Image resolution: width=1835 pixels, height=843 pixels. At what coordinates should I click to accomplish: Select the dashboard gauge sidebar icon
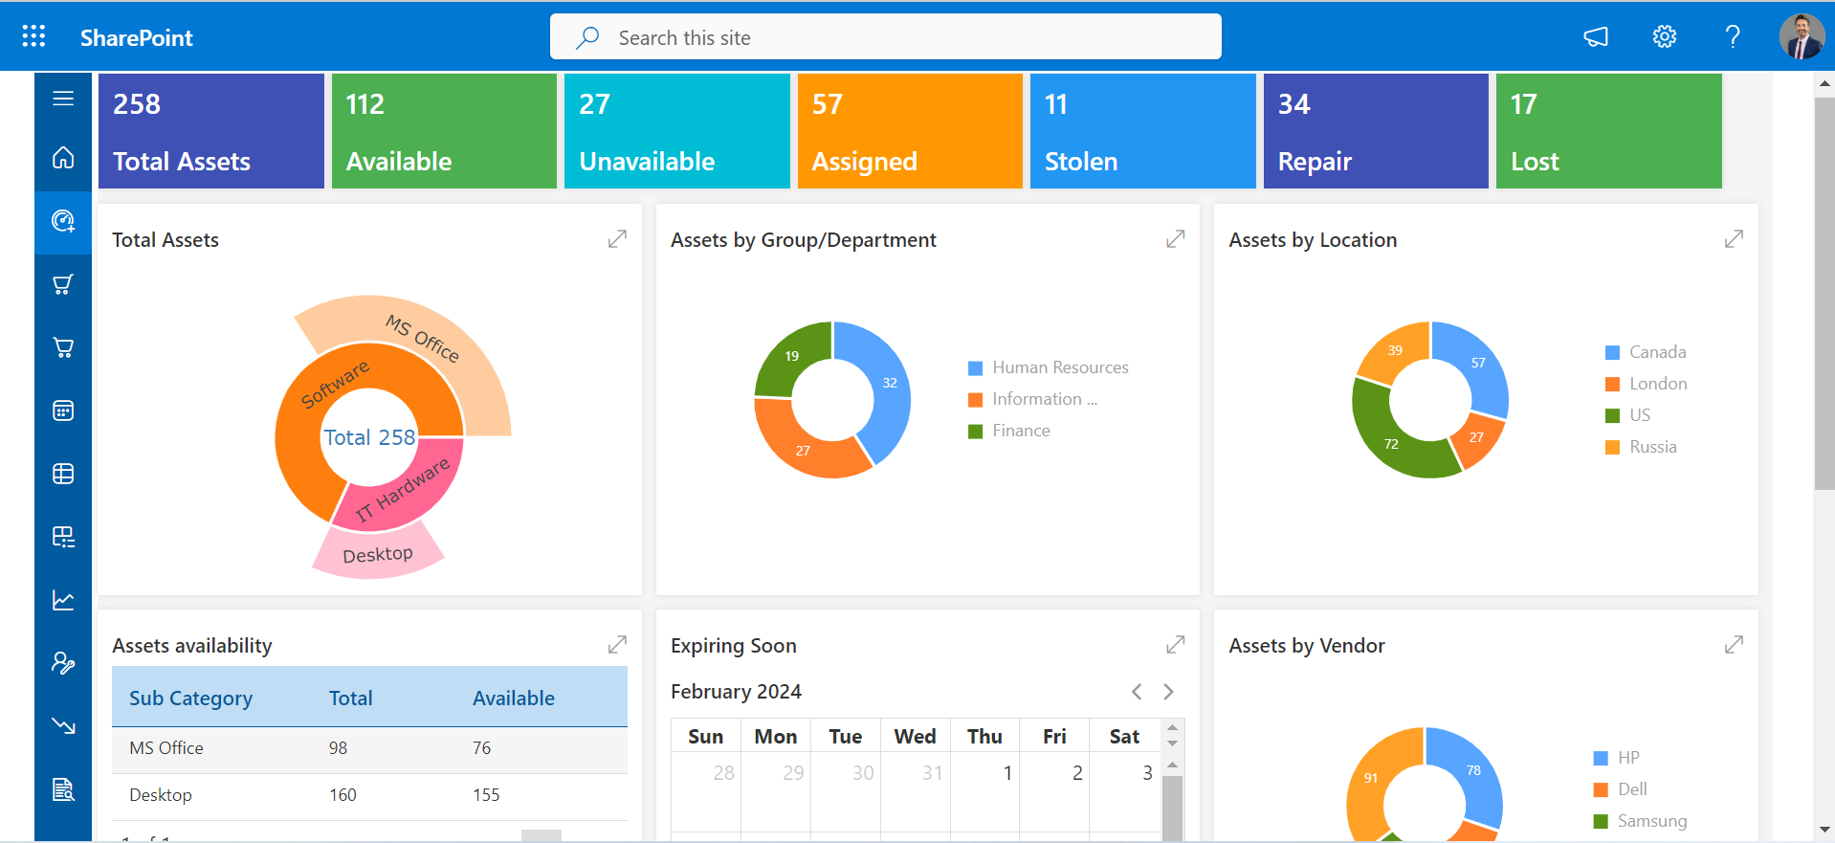click(x=63, y=221)
